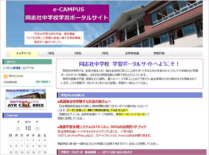Select calendar date 10
Viewport: 209px width, 155px height.
point(39,146)
